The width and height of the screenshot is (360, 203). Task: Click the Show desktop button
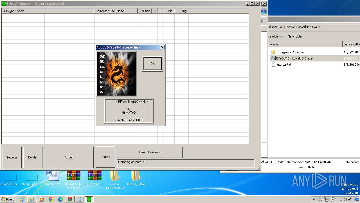click(357, 199)
